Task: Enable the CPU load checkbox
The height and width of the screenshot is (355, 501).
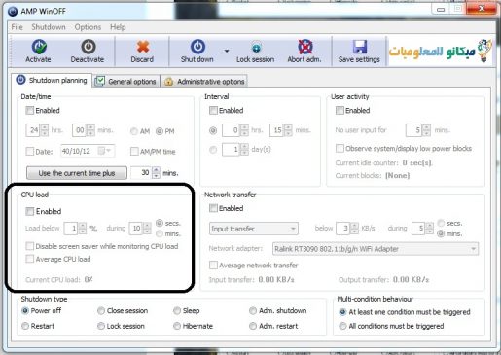Action: 30,212
